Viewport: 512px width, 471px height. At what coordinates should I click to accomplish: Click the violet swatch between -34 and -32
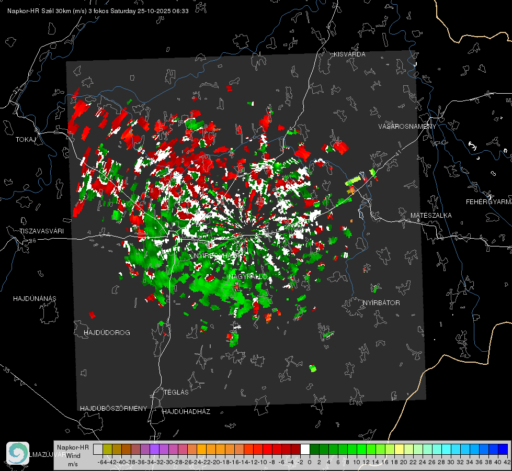(154, 449)
